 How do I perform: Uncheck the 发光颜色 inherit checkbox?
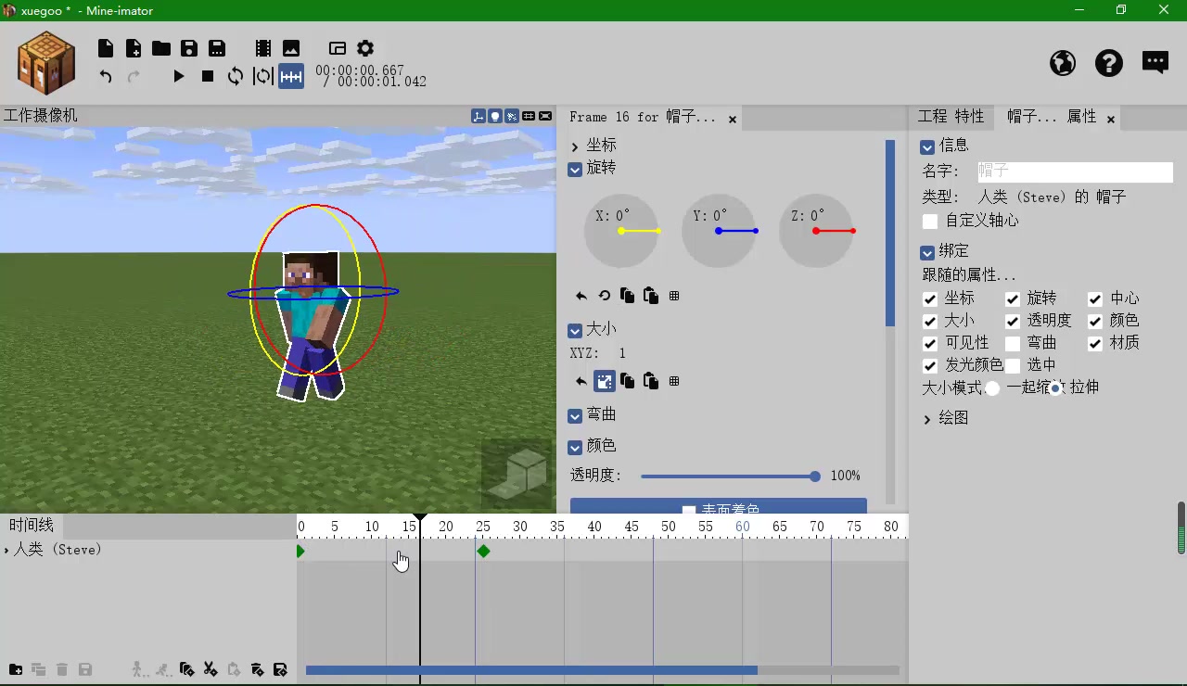coord(930,365)
